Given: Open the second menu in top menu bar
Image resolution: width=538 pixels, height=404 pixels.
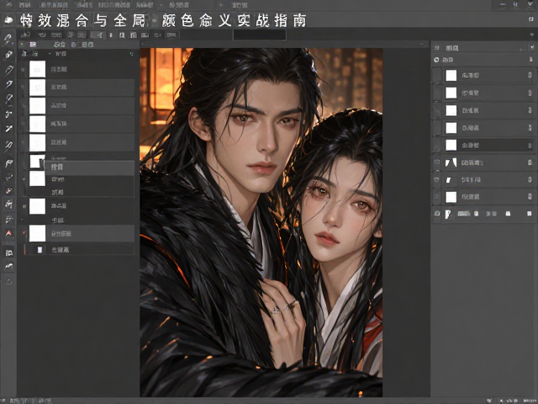Looking at the screenshot, I should point(54,5).
